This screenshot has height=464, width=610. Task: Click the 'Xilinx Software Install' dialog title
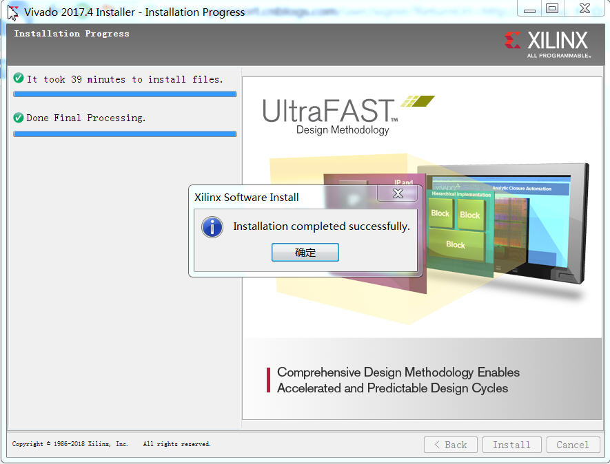click(247, 198)
